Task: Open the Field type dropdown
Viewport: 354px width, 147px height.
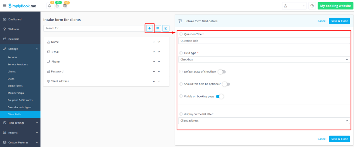Action: (x=264, y=60)
